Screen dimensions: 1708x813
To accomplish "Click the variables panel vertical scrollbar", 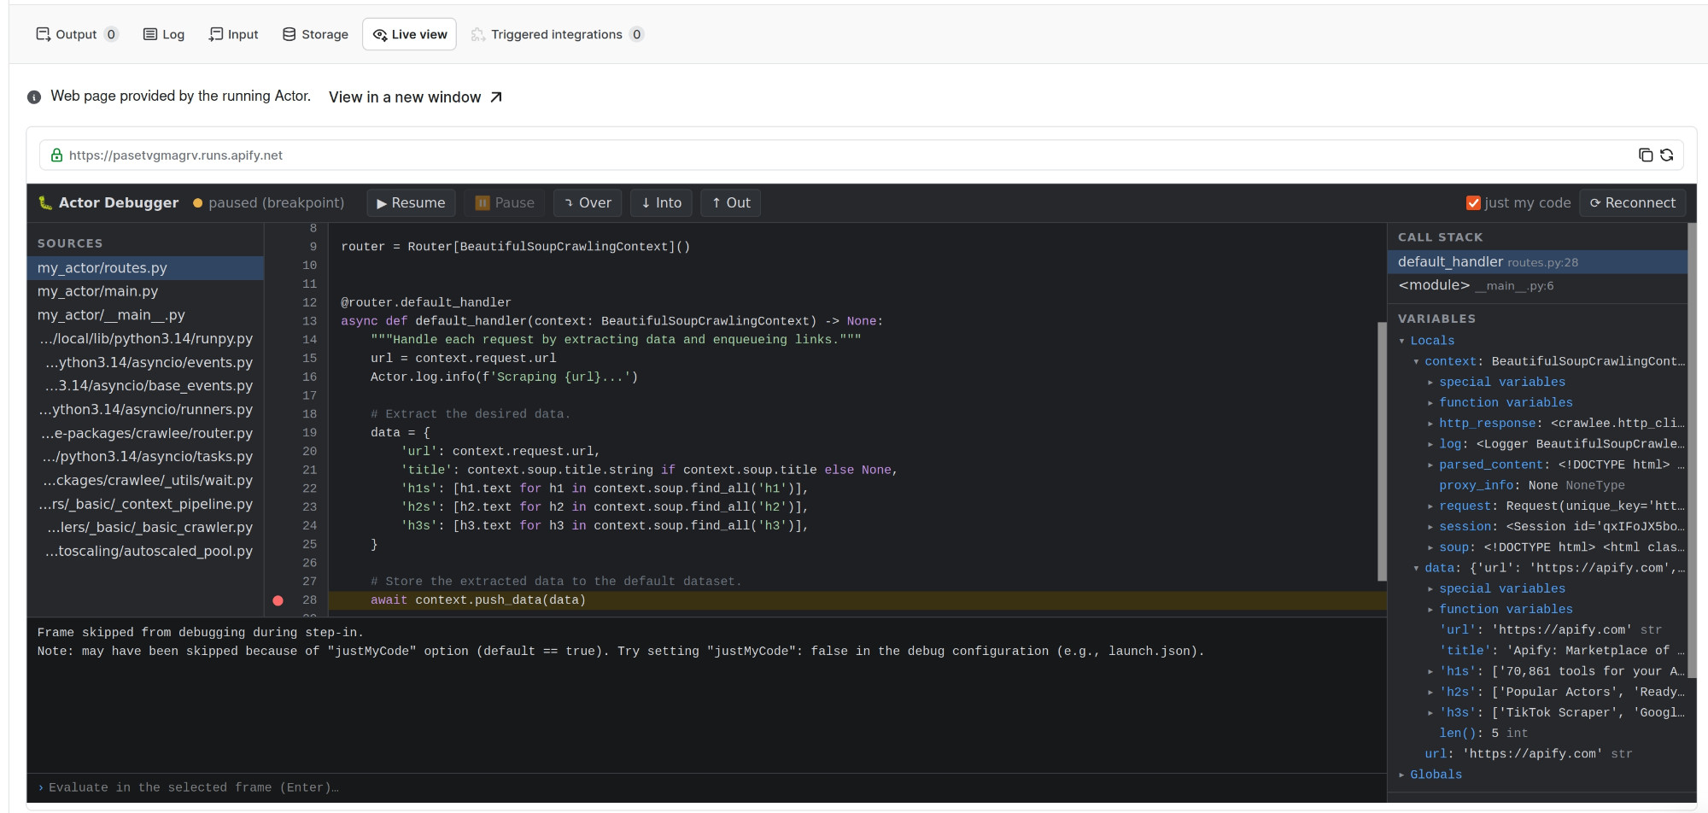I will 1692,451.
